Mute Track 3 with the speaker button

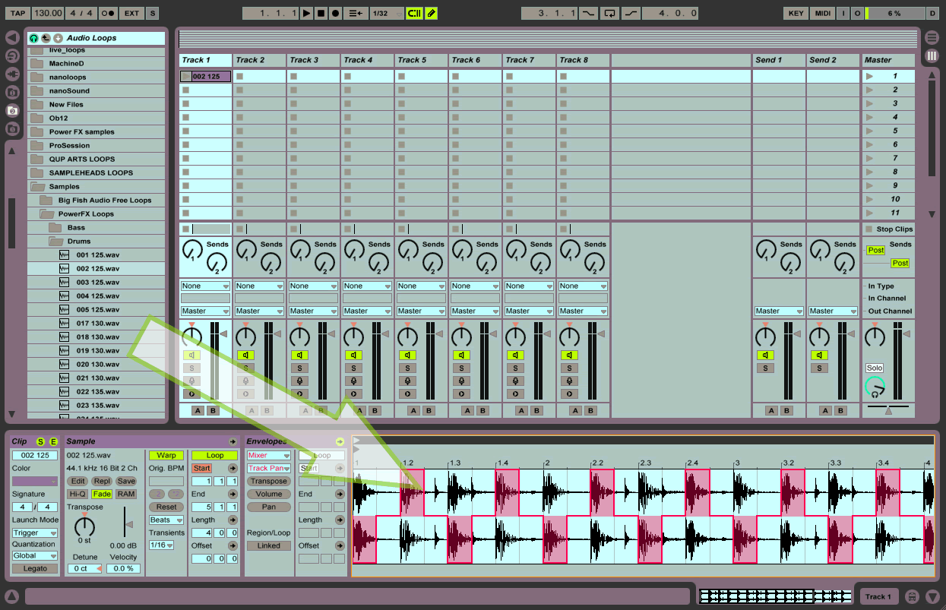[x=299, y=355]
